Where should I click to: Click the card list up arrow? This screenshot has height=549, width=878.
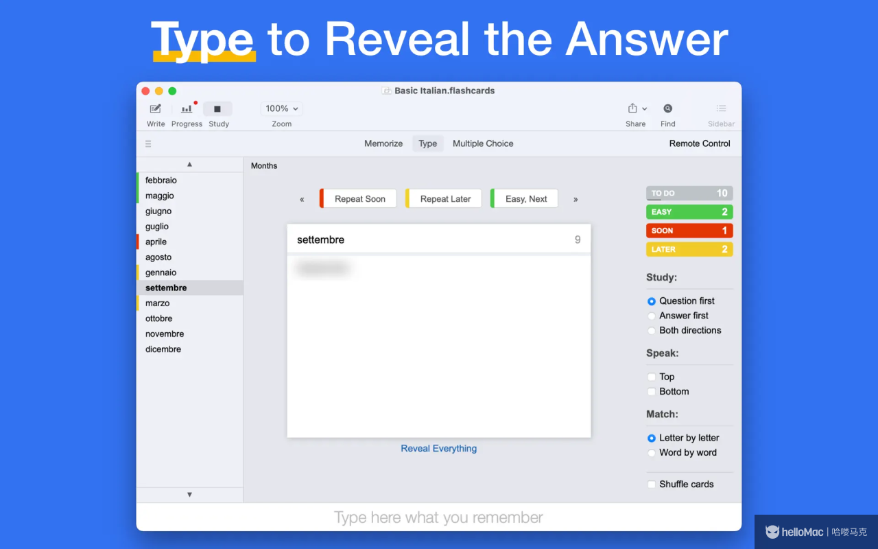click(190, 165)
